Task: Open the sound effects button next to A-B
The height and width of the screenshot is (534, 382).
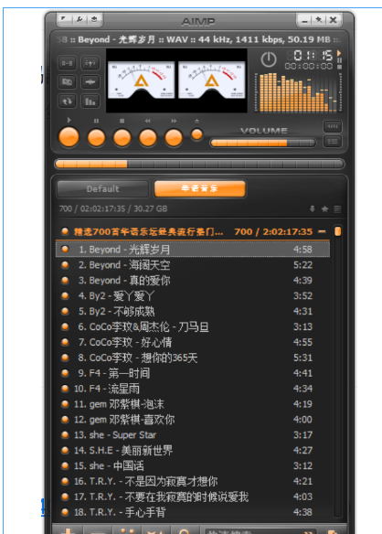Action: pos(90,63)
